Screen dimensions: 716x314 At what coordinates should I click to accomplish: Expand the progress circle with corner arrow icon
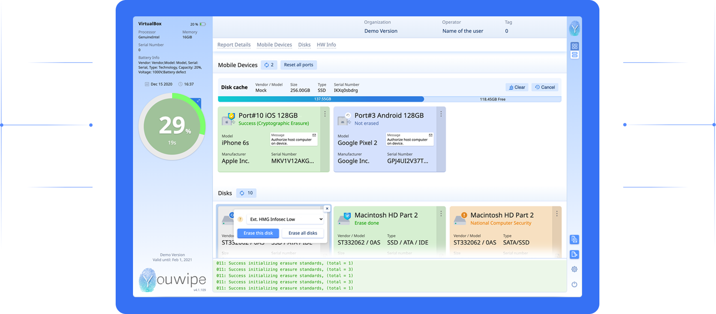(x=199, y=101)
